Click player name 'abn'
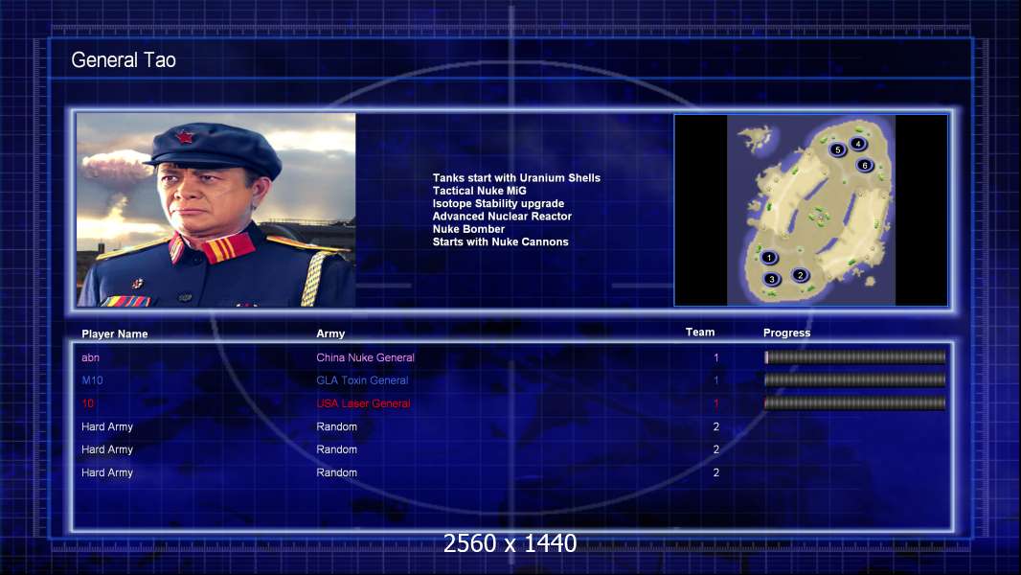This screenshot has height=575, width=1021. pos(90,357)
